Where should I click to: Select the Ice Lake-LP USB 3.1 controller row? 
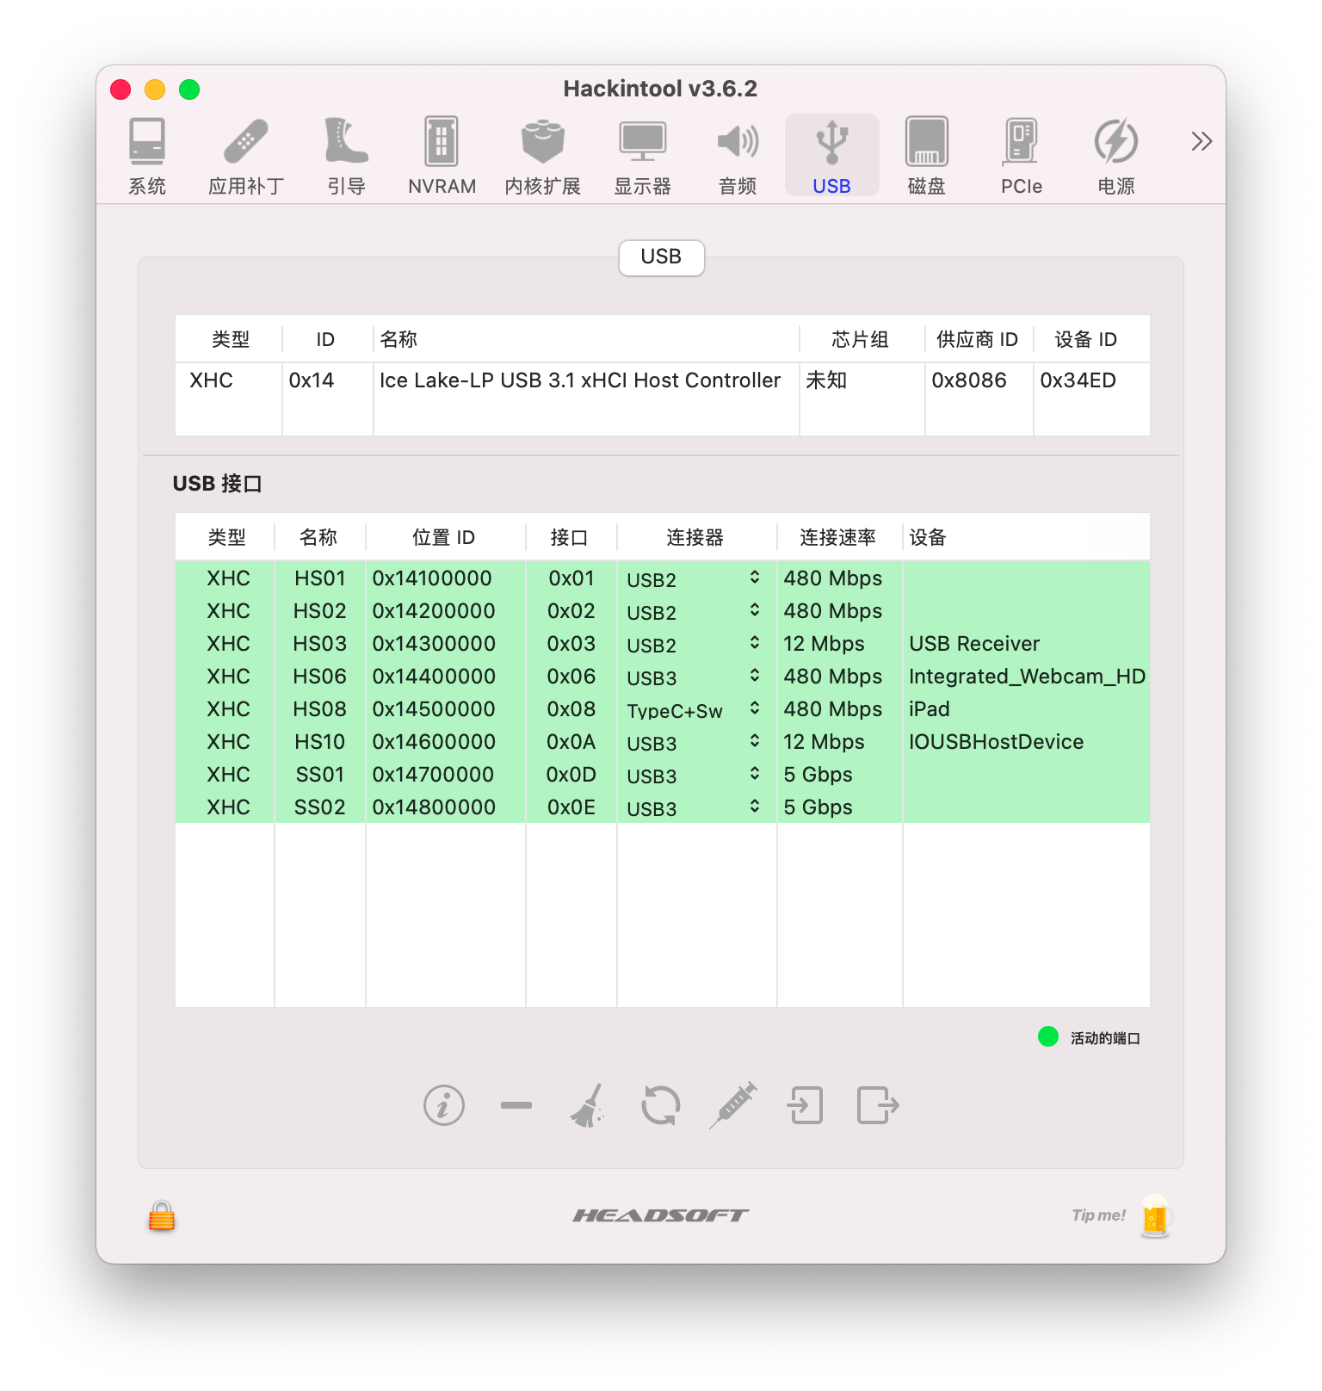(x=663, y=380)
